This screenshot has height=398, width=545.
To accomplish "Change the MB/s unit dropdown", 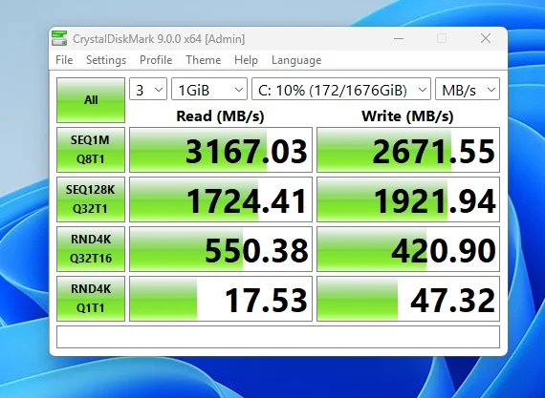I will pos(468,91).
